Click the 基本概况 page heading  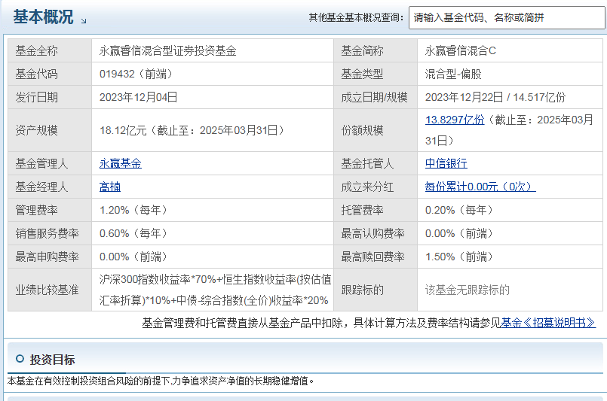pos(44,17)
